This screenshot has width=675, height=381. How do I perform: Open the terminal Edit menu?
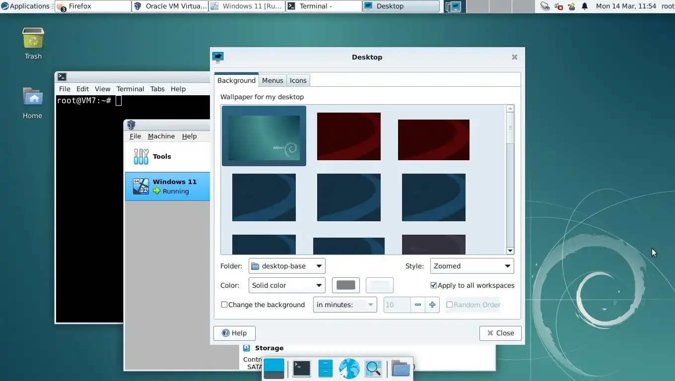click(x=82, y=89)
